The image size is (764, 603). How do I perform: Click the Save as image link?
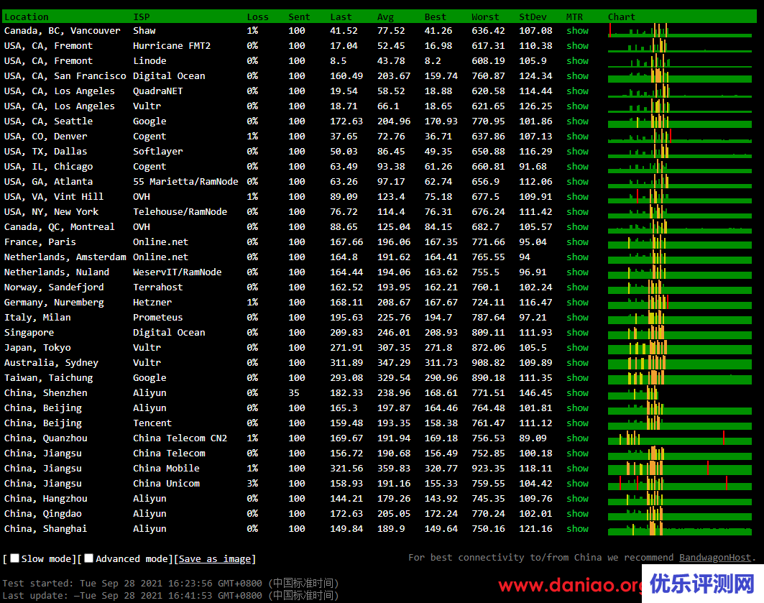(215, 558)
